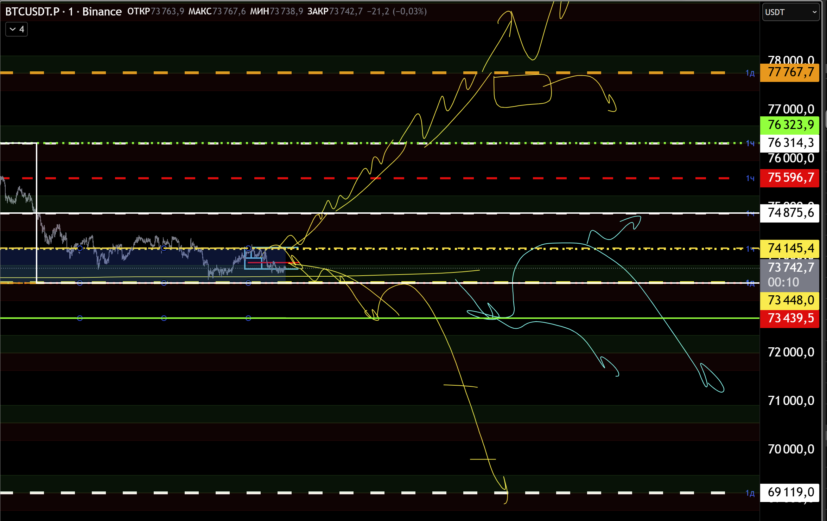
Task: Click the 1ч tag on the red dashed line
Action: click(750, 179)
